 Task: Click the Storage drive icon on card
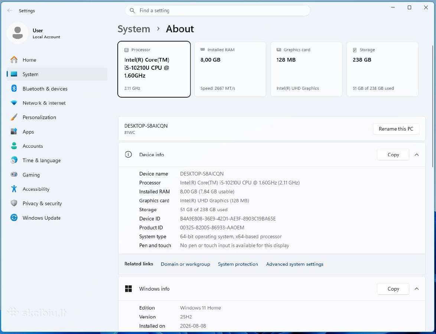[x=355, y=50]
